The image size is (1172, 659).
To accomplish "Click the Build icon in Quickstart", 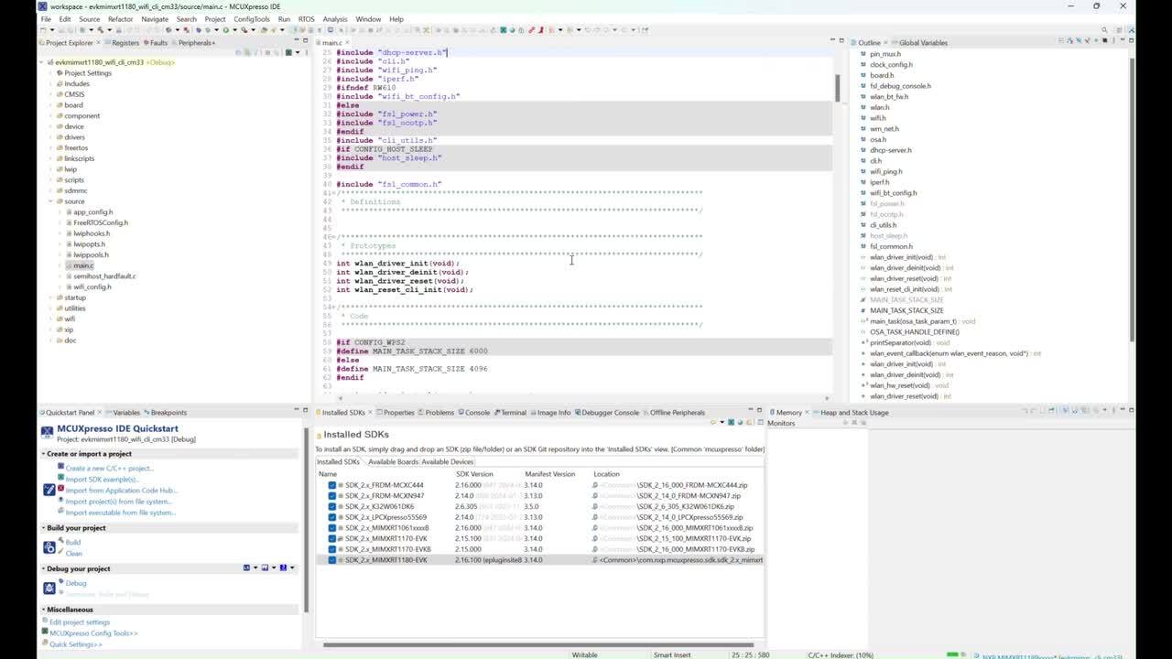I will click(x=49, y=547).
